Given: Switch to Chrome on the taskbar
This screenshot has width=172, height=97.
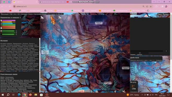Looking at the screenshot, I should [x=25, y=95].
